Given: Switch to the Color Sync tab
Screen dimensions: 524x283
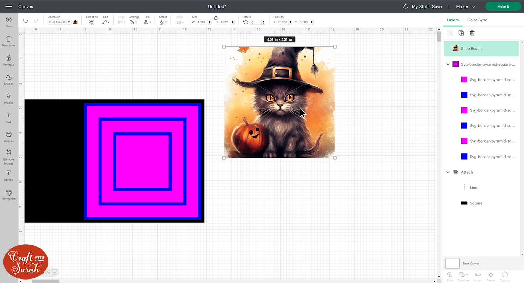Looking at the screenshot, I should (x=477, y=20).
